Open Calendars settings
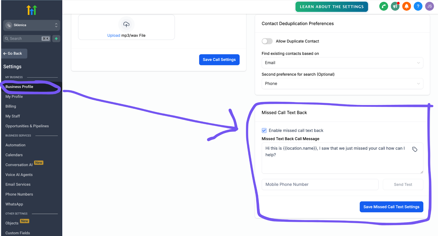The width and height of the screenshot is (438, 236). 14,155
